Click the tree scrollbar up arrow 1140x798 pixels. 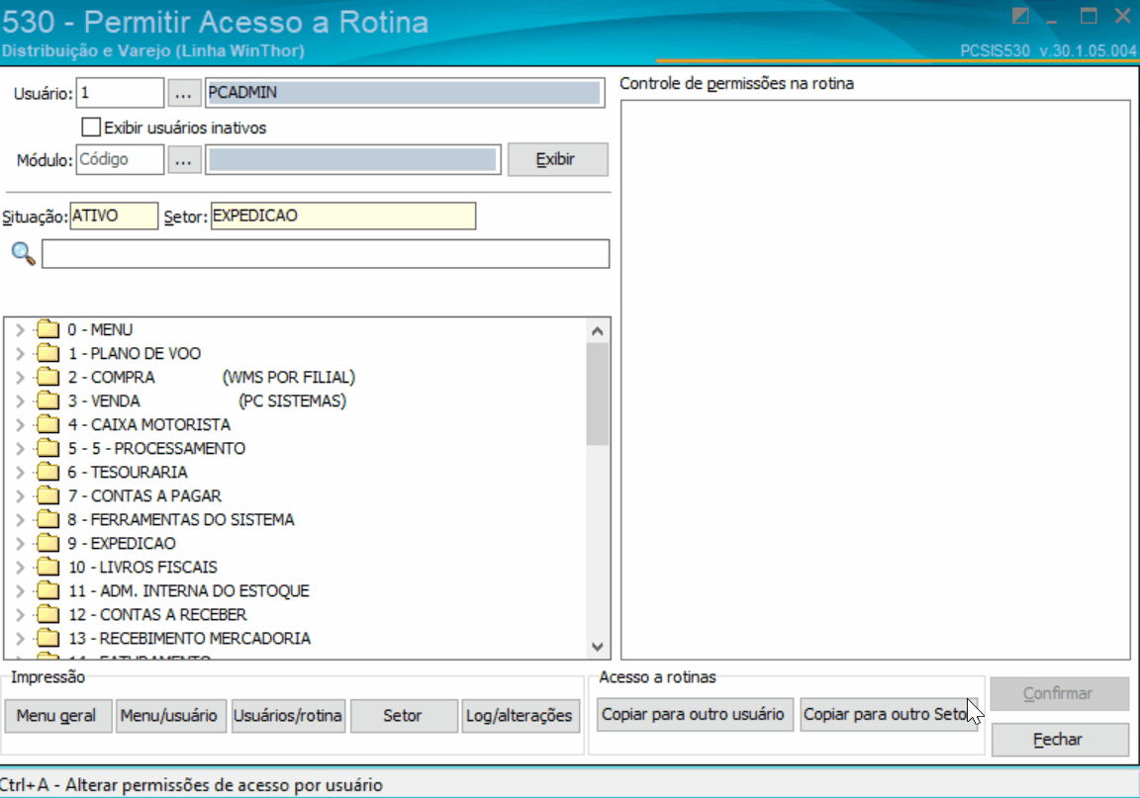[x=598, y=330]
